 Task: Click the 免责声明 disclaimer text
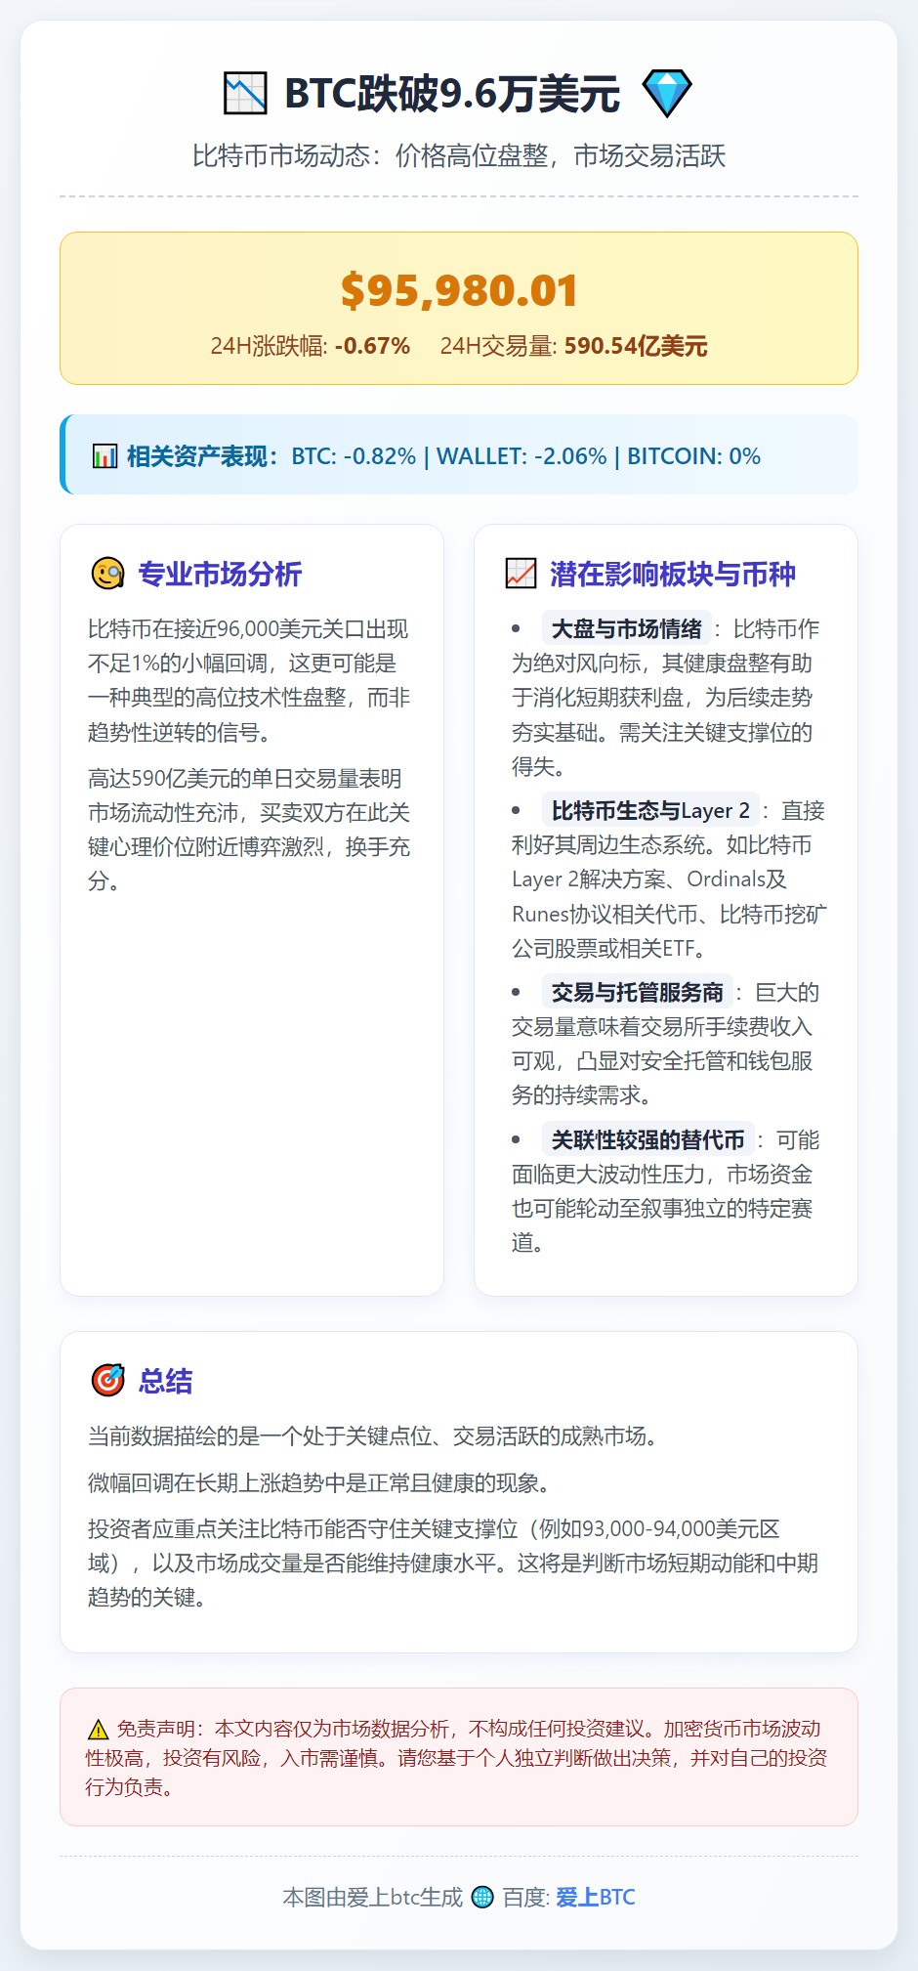point(457,1757)
